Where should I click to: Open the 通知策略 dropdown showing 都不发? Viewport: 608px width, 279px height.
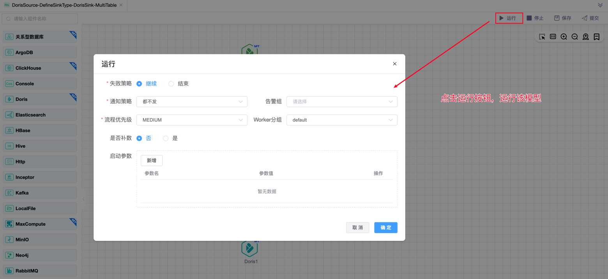pos(192,101)
